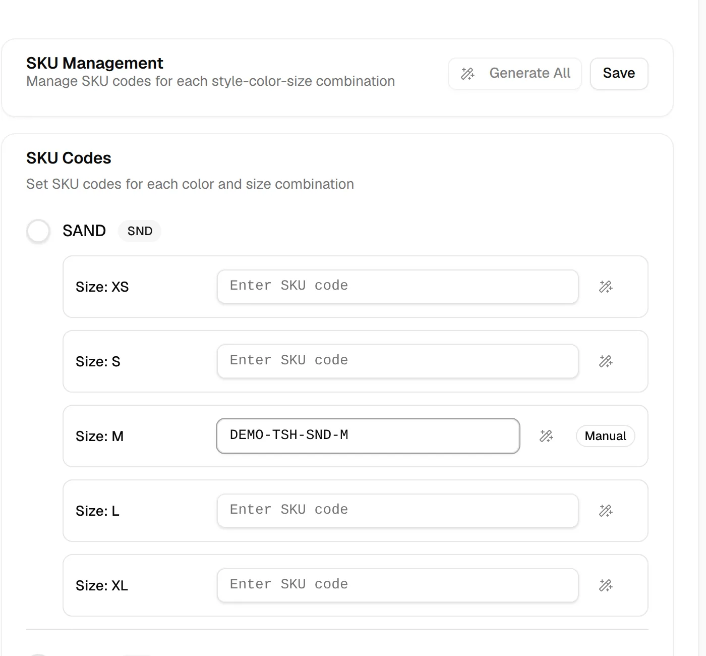Click the Size XS SKU code field

coord(397,287)
